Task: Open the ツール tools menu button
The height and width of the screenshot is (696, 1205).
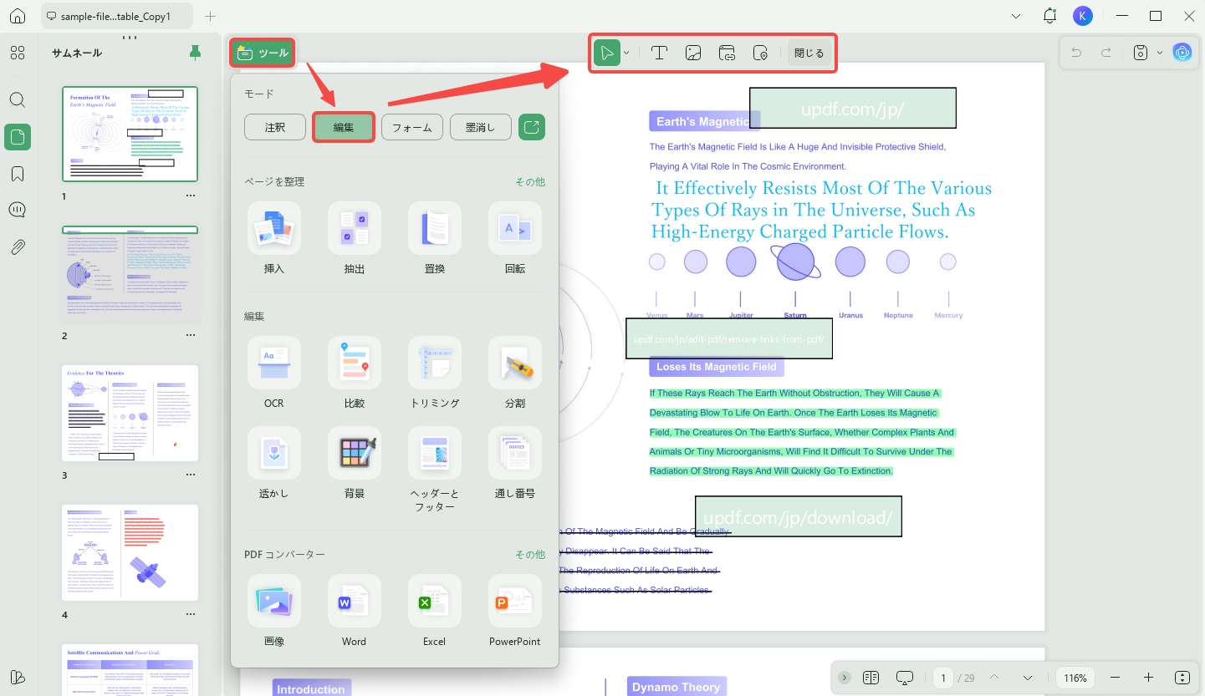Action: pos(263,53)
